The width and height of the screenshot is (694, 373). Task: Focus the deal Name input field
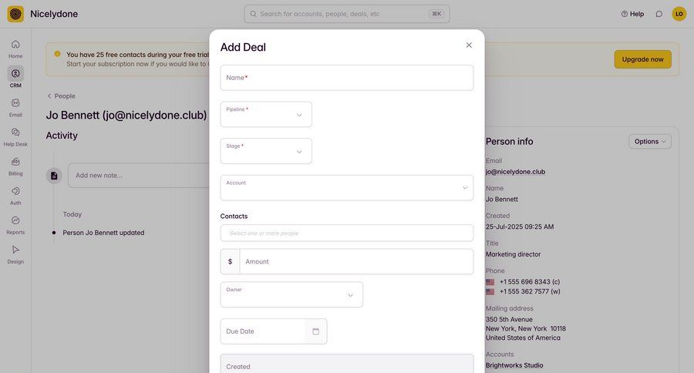[347, 78]
